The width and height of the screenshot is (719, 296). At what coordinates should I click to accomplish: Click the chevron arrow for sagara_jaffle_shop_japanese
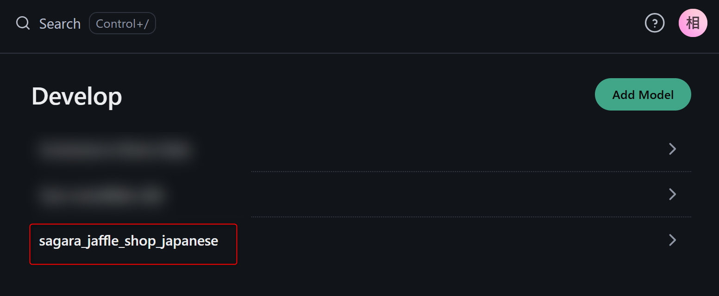[x=672, y=240]
